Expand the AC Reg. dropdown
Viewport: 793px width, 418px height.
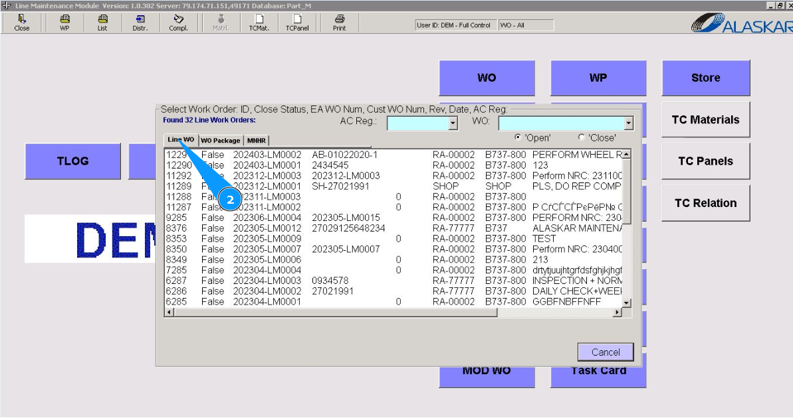(x=453, y=123)
